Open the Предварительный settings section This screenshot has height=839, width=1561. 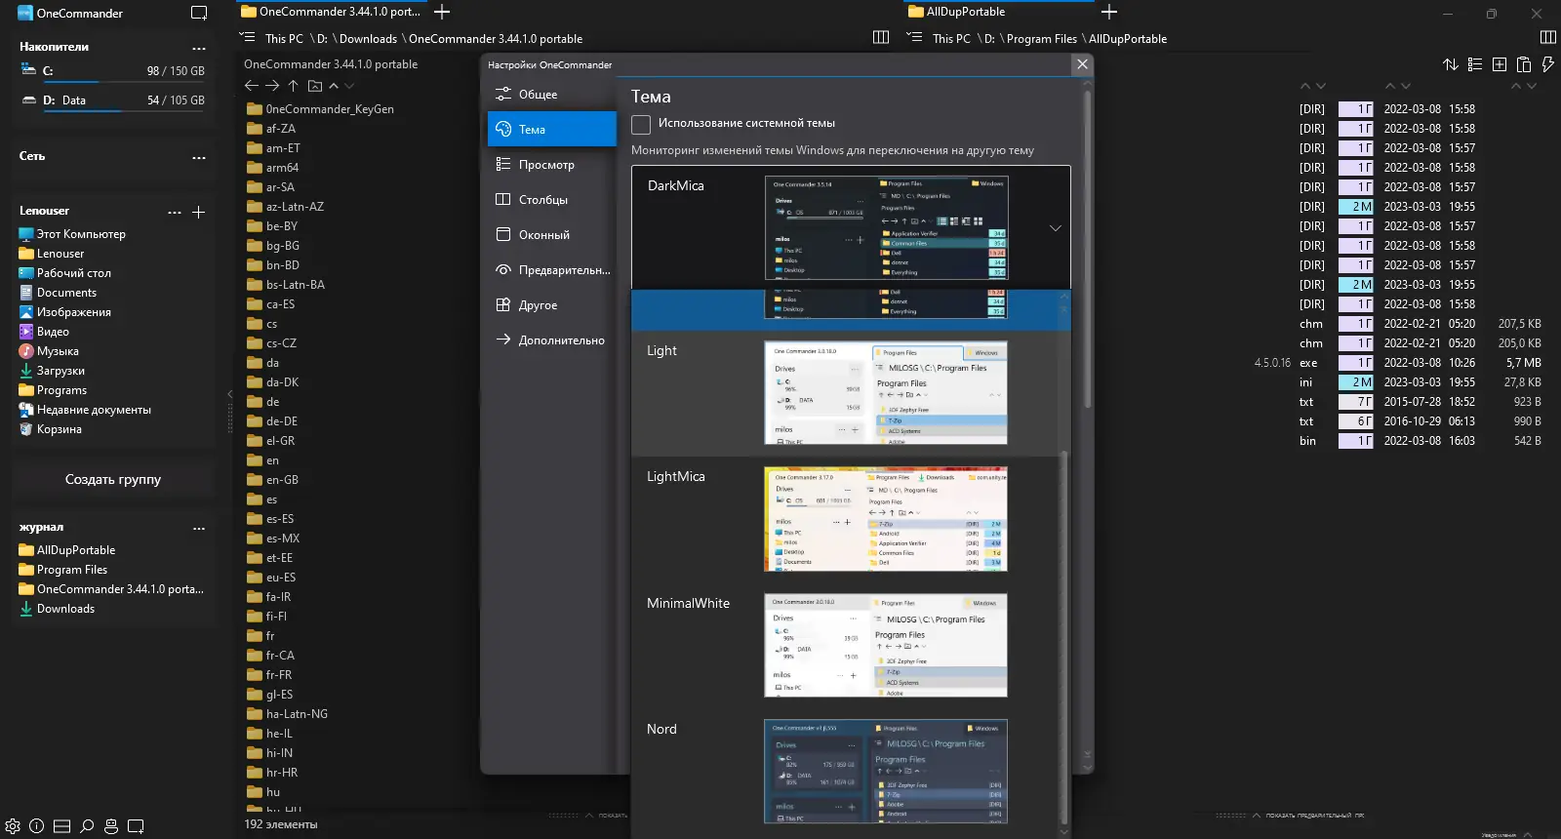[552, 270]
